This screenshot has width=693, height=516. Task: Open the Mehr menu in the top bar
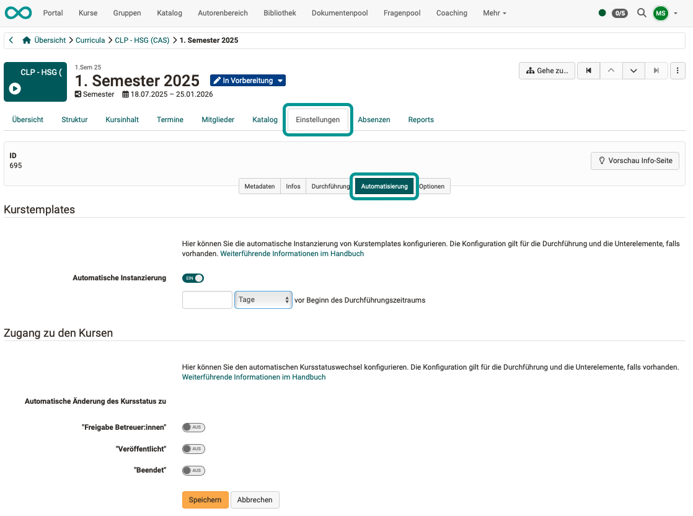click(494, 12)
